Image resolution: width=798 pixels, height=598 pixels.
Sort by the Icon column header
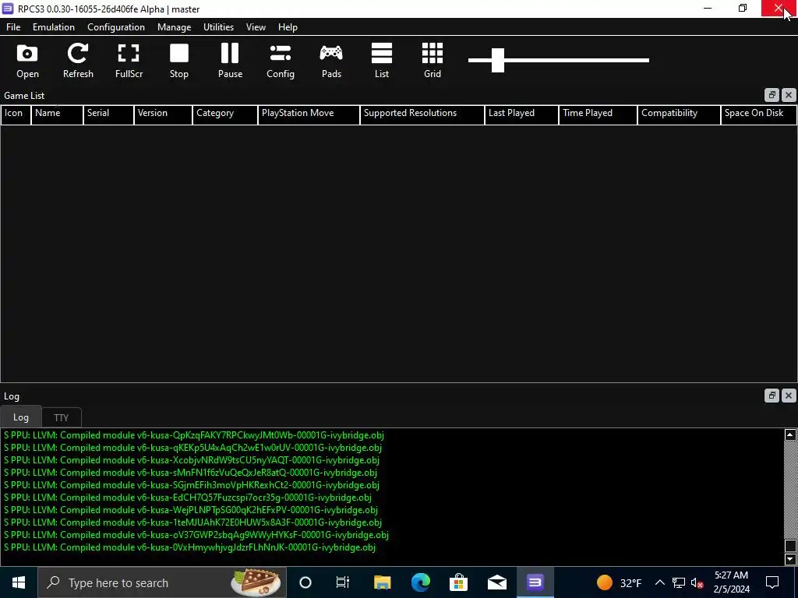tap(16, 114)
